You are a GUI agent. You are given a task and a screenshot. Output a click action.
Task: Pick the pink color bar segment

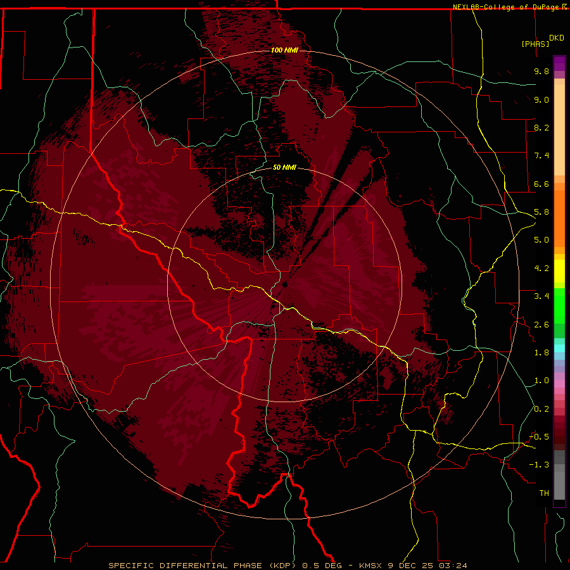[559, 384]
